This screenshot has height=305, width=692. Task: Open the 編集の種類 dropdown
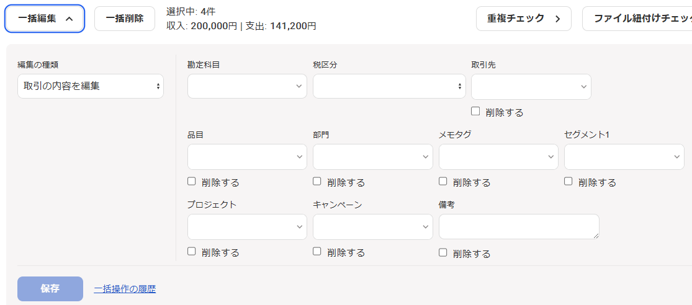tap(91, 86)
